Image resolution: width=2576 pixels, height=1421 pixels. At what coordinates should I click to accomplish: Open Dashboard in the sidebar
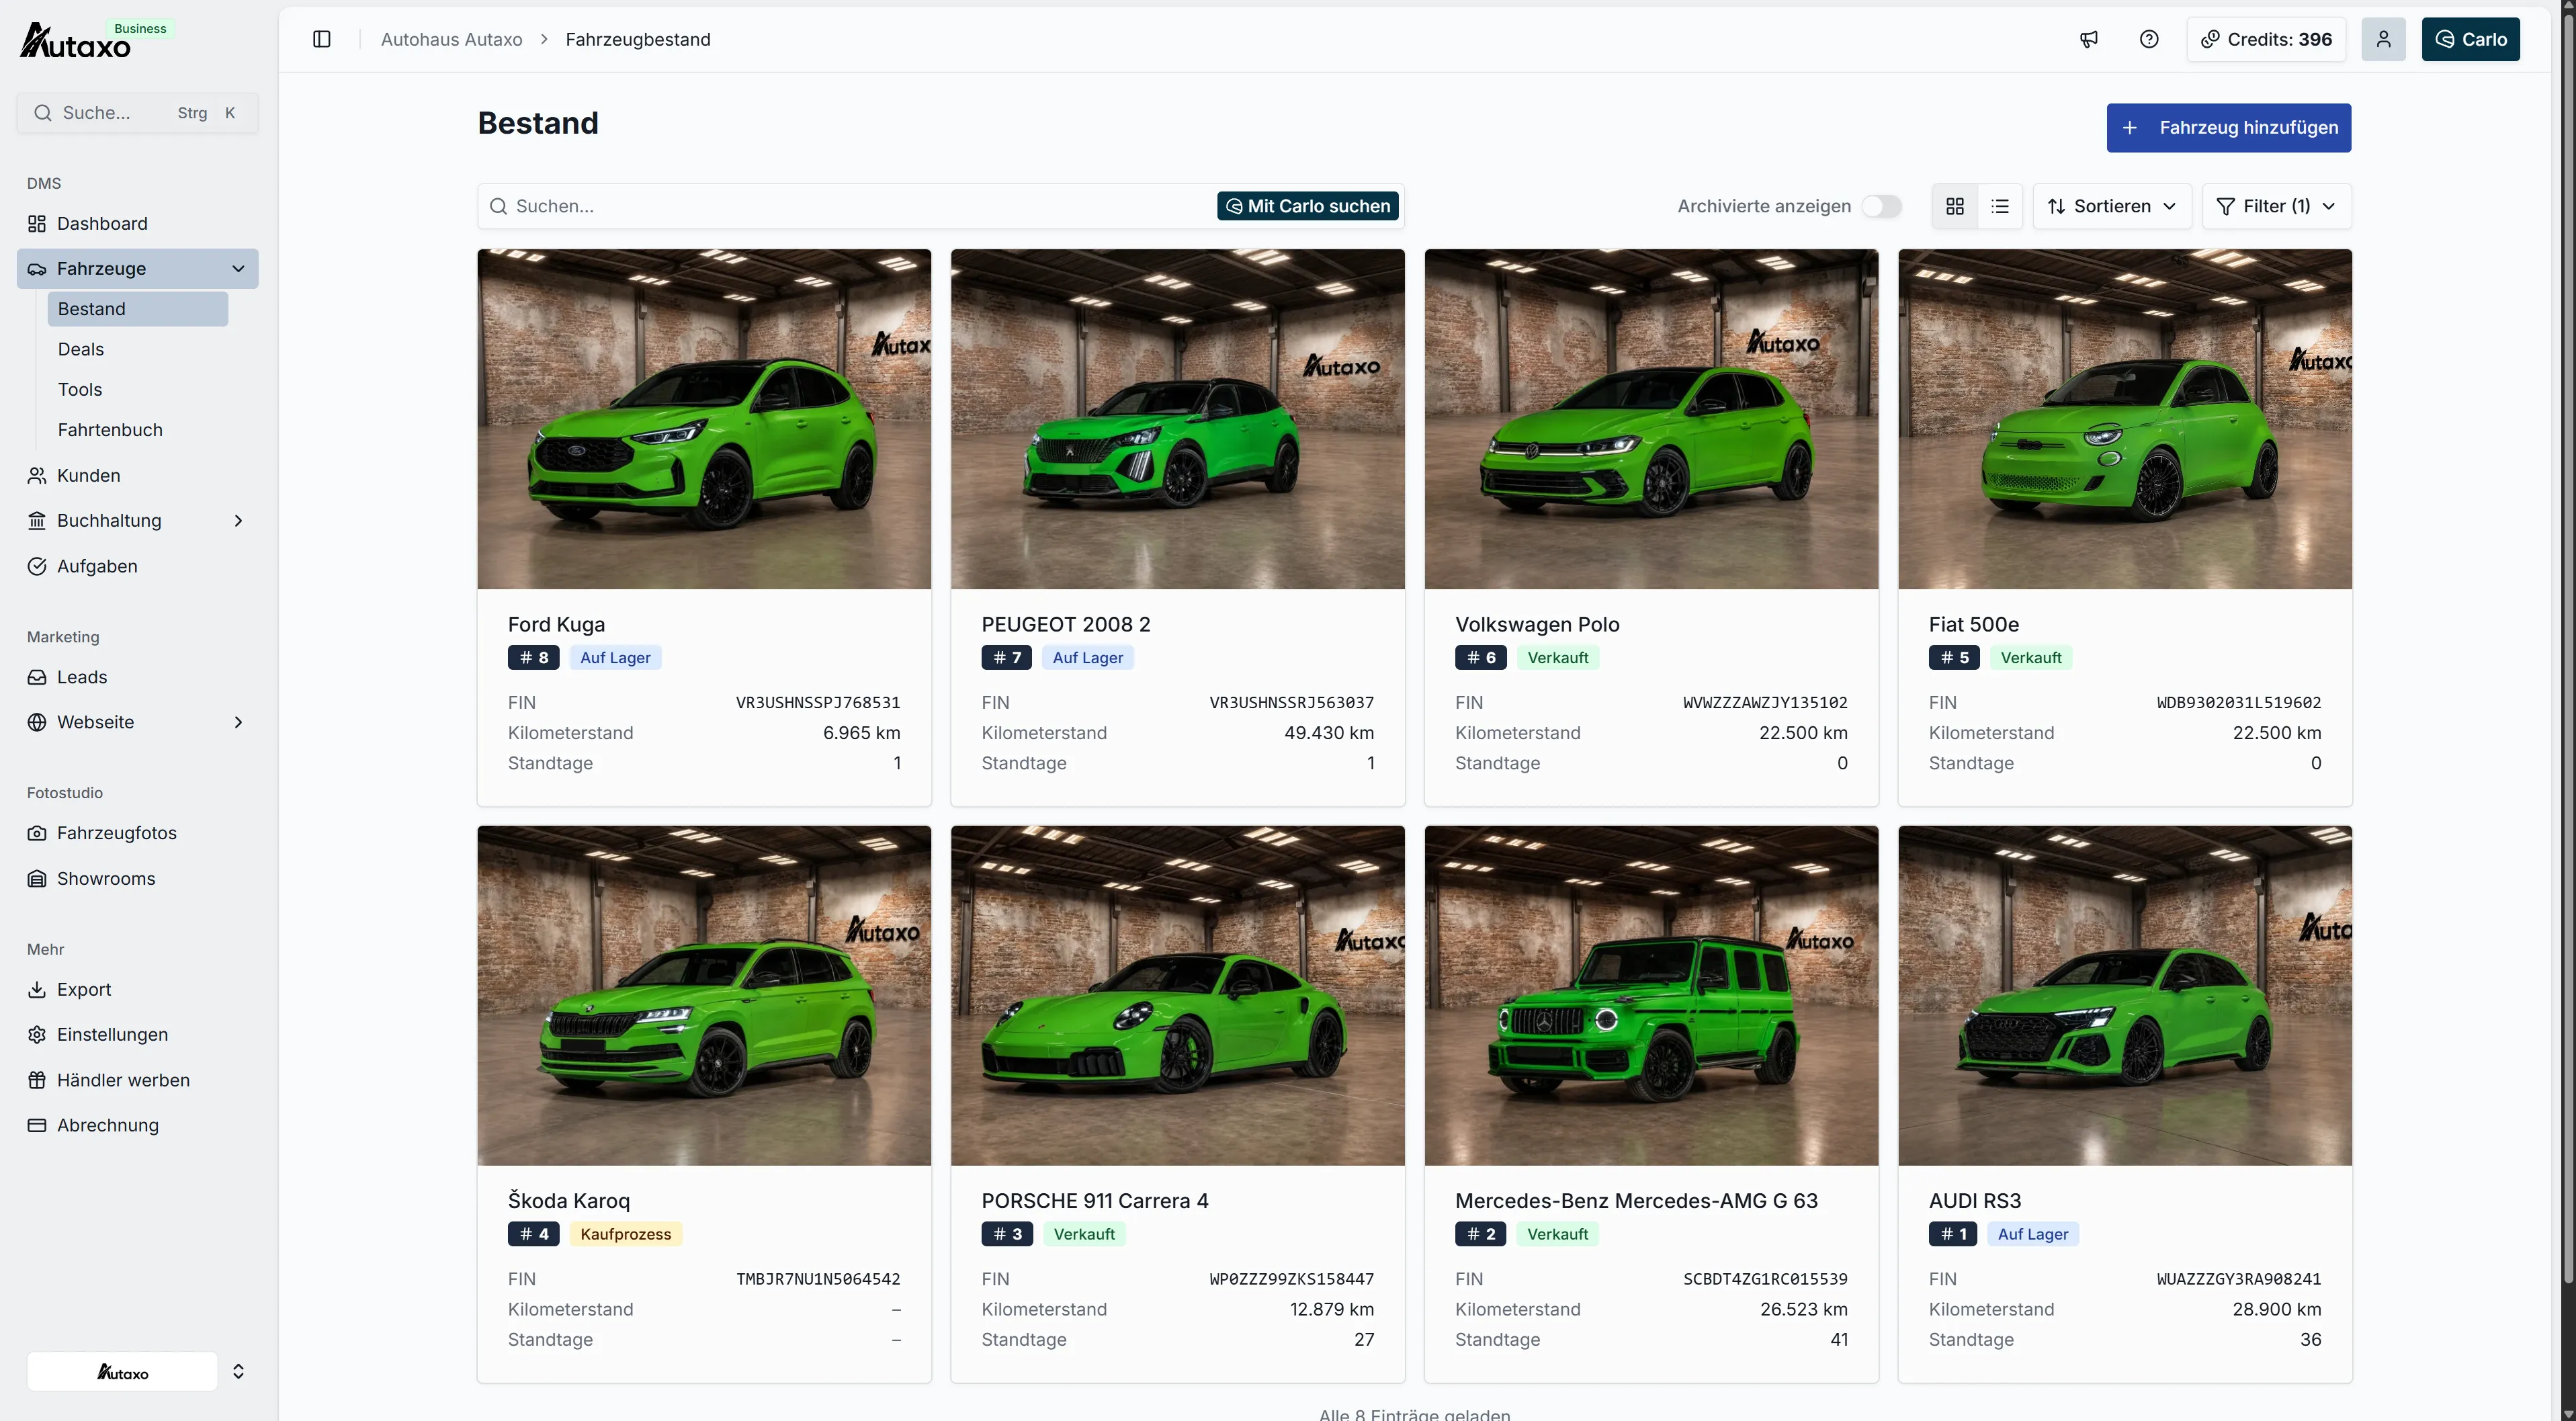137,223
